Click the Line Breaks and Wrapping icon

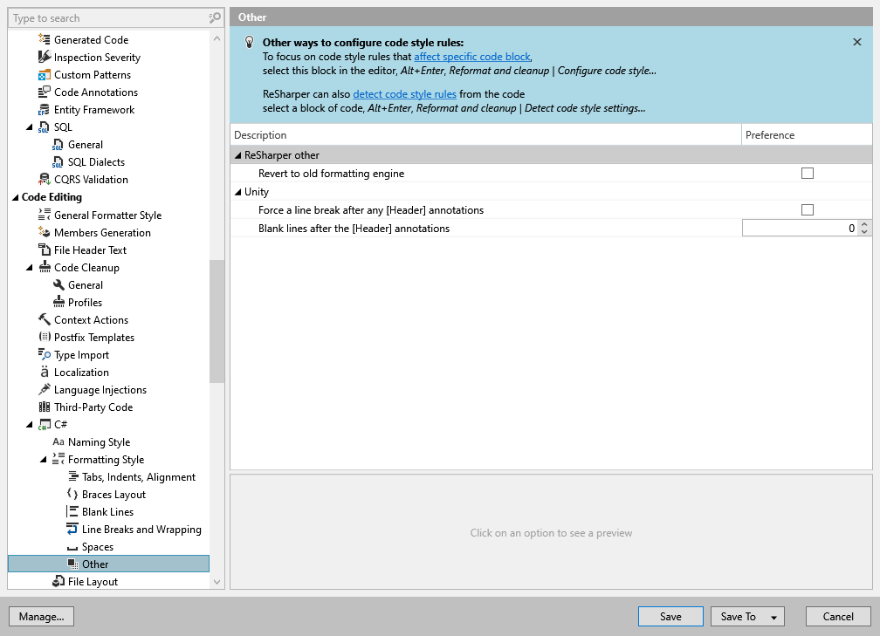click(x=72, y=529)
